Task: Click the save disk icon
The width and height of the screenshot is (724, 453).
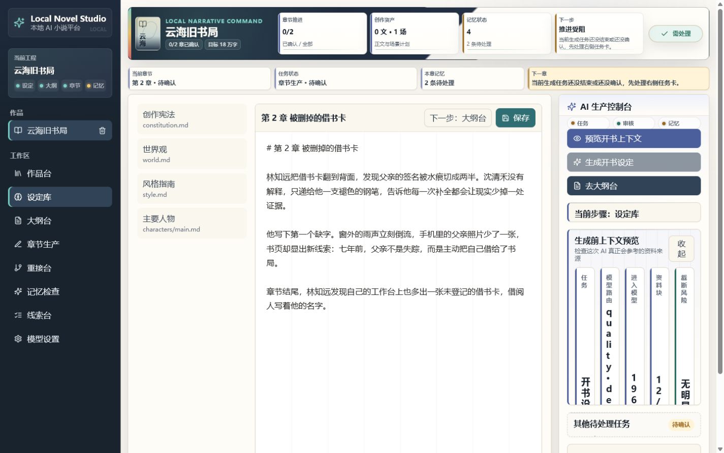Action: tap(506, 118)
